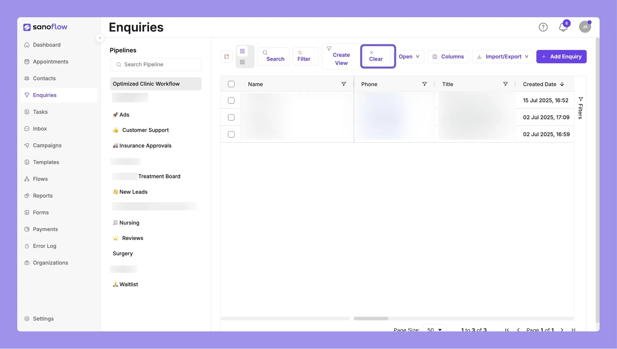Open the Columns chooser
The width and height of the screenshot is (617, 349).
click(448, 57)
